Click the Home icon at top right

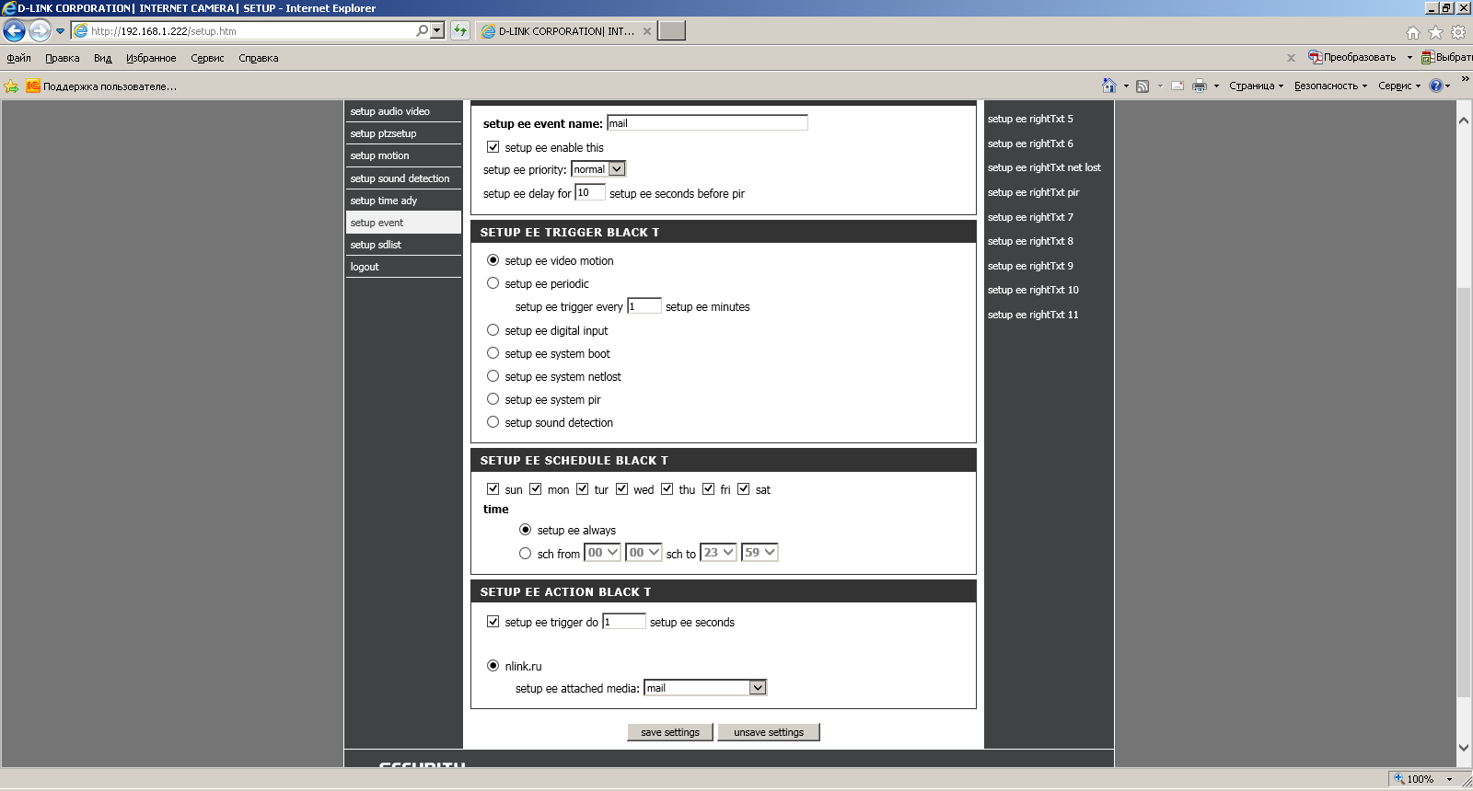click(x=1413, y=32)
